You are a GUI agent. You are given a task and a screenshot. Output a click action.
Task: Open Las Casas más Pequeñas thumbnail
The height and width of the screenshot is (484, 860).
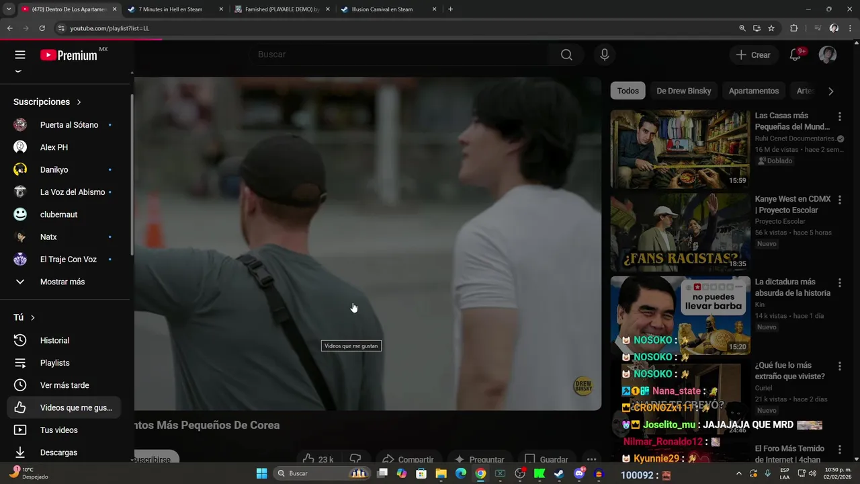click(680, 149)
